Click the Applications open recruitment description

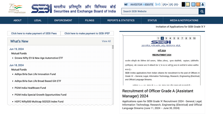click(x=162, y=105)
